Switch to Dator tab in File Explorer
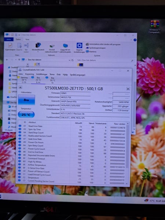Viewport: 165px width, 220px height. 18,40
